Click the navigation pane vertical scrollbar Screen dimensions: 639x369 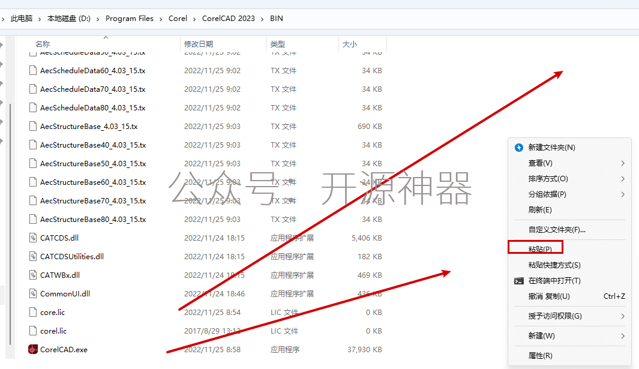(10, 224)
